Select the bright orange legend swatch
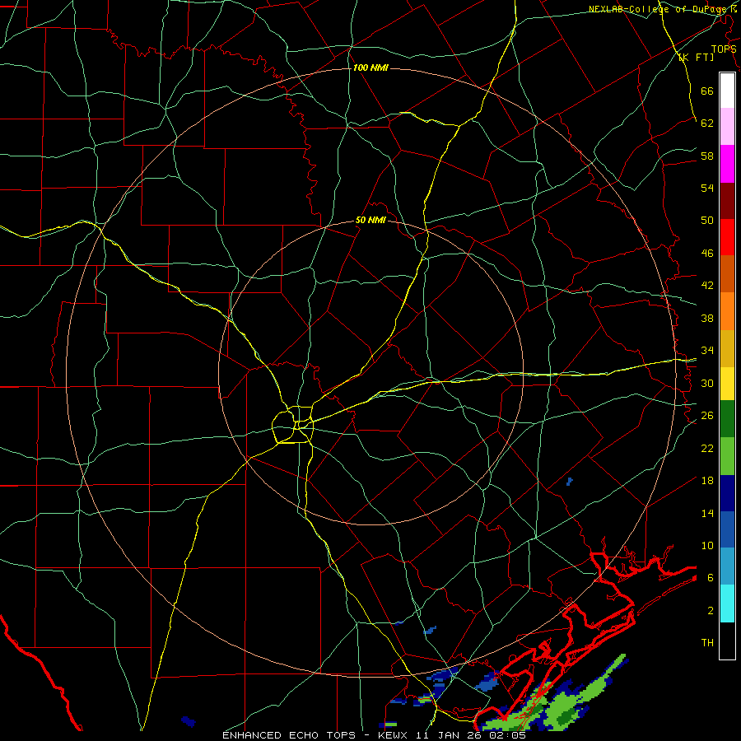Viewport: 741px width, 741px height. [727, 311]
